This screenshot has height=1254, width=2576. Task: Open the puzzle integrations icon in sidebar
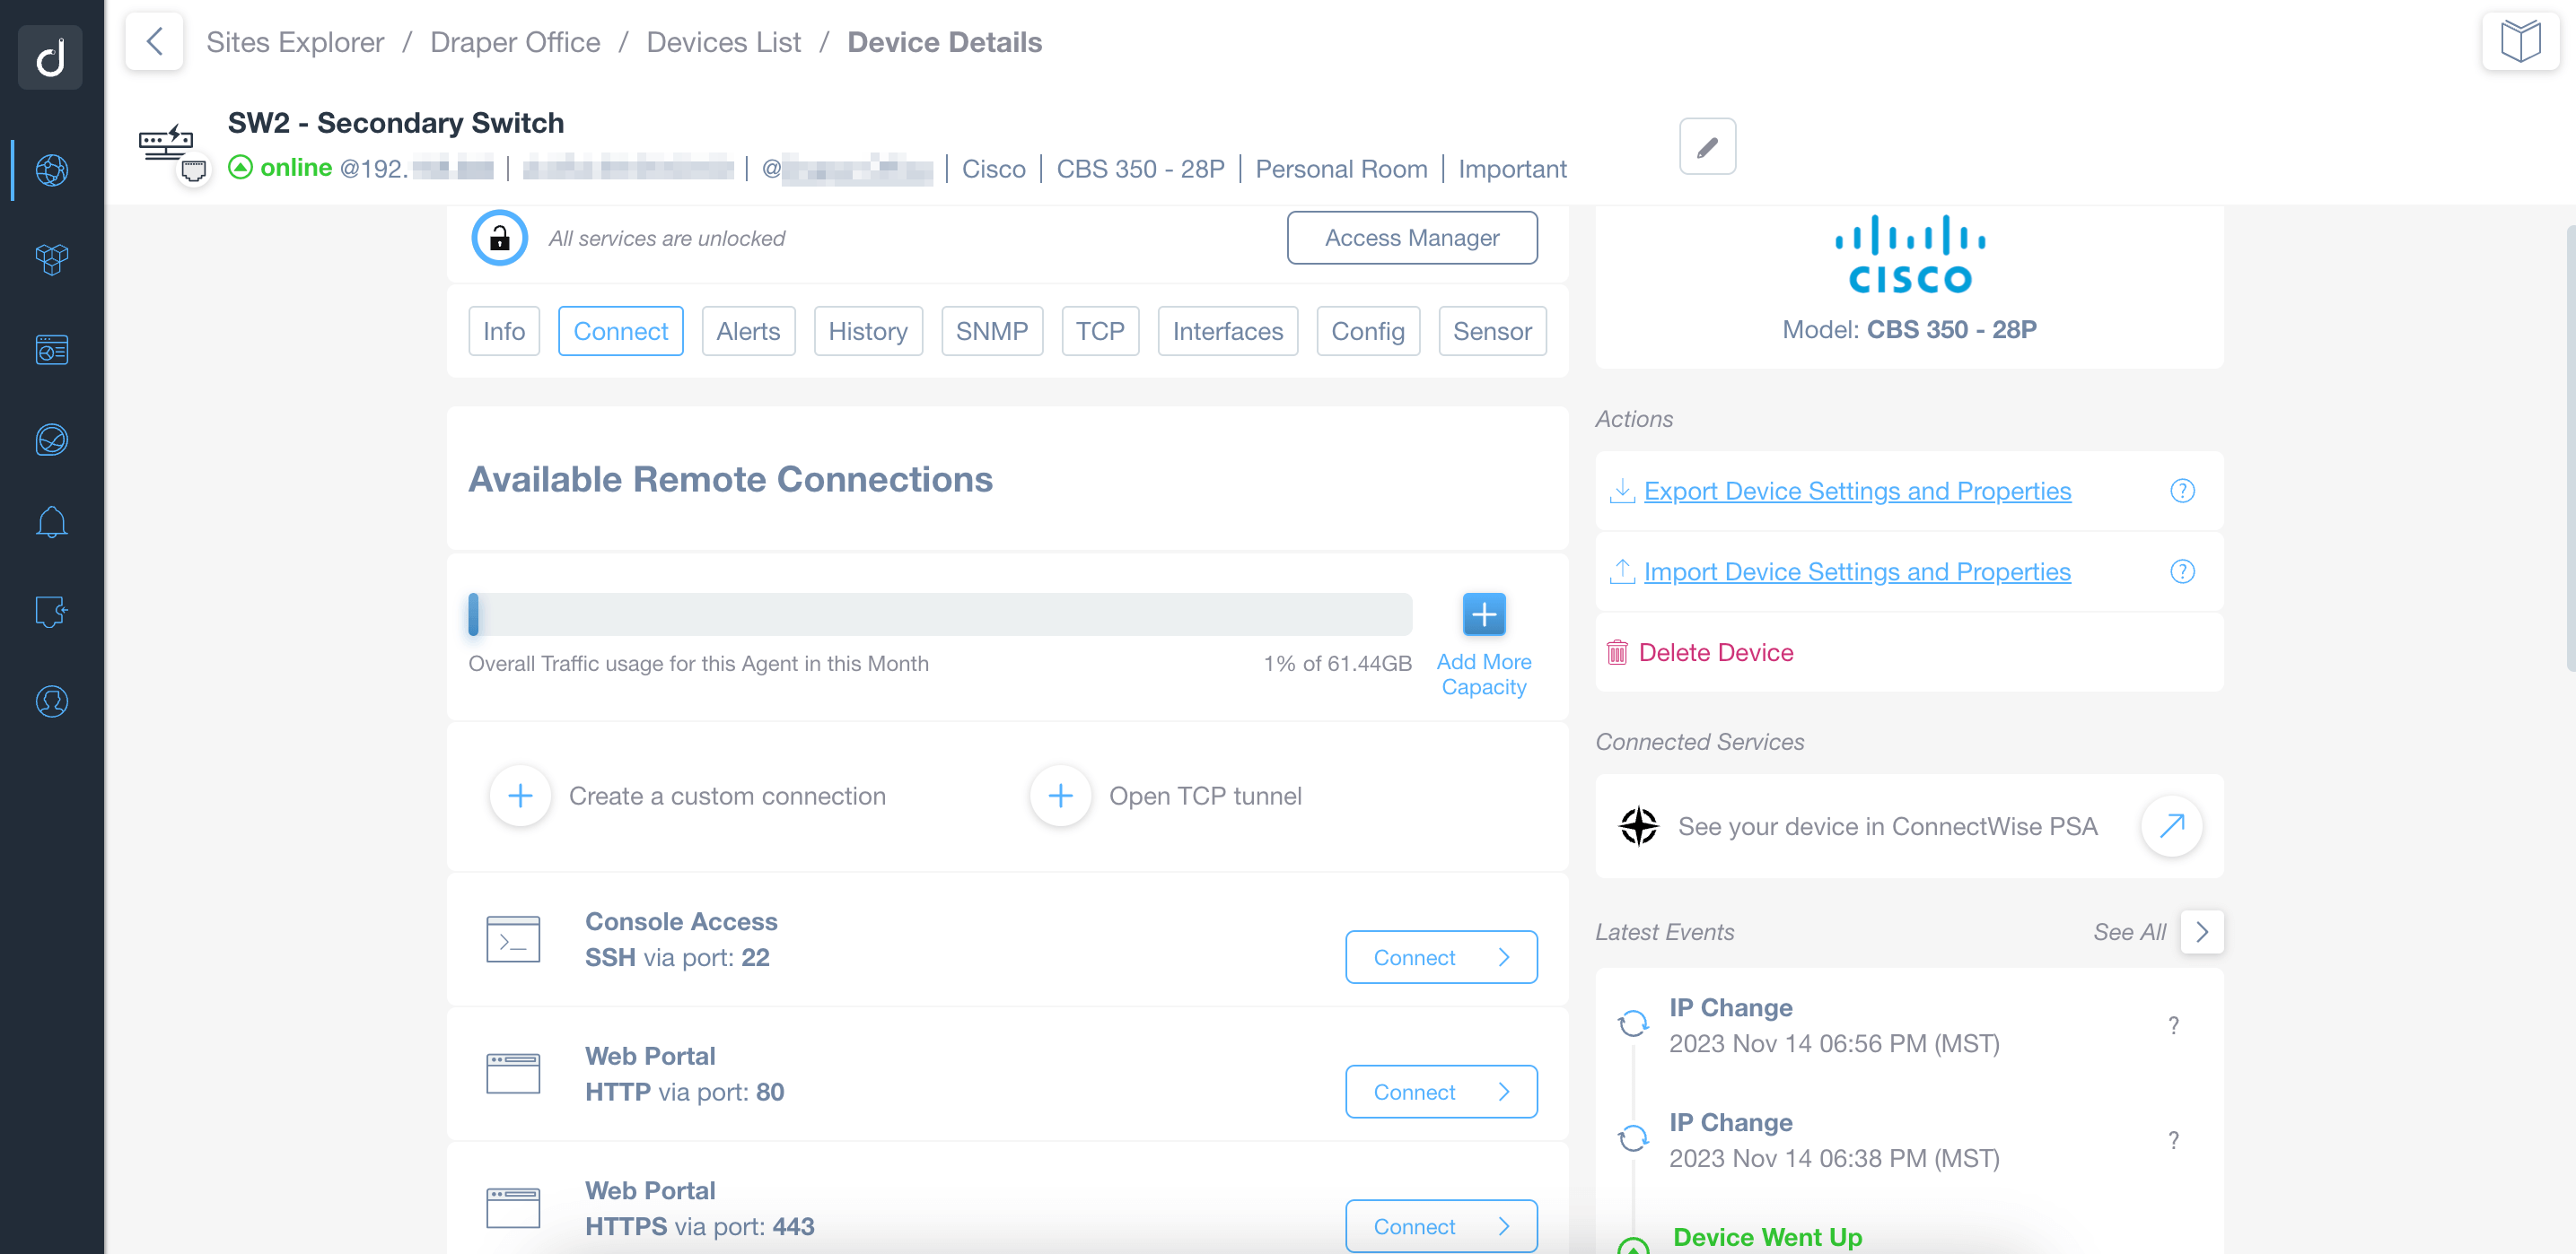51,612
